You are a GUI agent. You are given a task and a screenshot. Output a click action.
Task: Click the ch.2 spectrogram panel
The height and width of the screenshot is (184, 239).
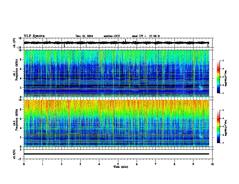tap(116, 123)
